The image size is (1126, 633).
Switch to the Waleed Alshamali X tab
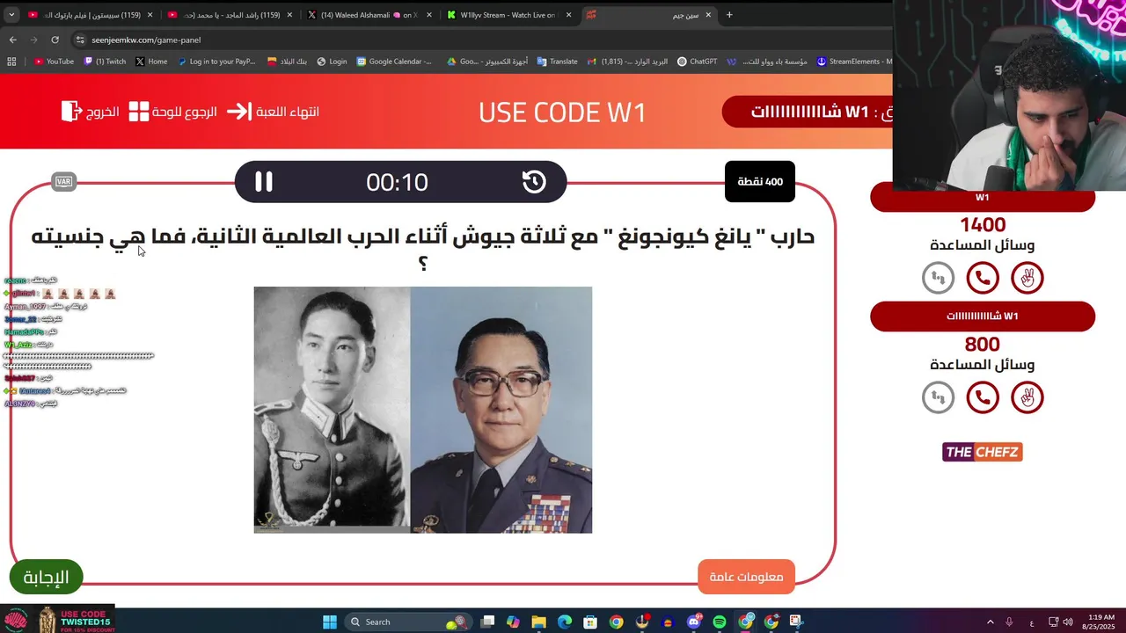pyautogui.click(x=370, y=15)
